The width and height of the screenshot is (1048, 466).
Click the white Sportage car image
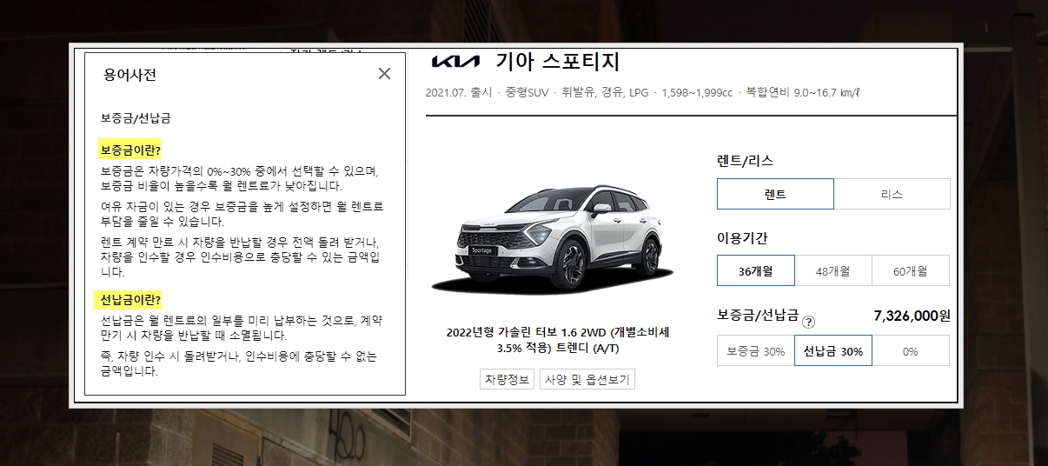(x=553, y=239)
